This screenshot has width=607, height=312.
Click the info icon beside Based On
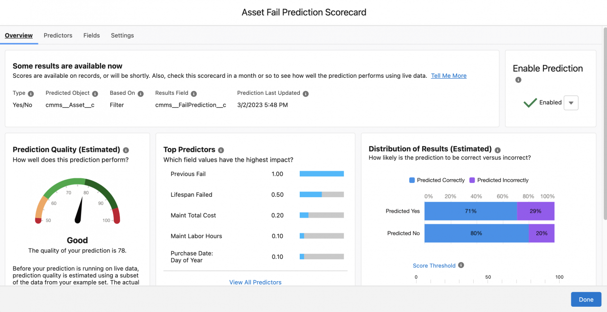pos(141,94)
